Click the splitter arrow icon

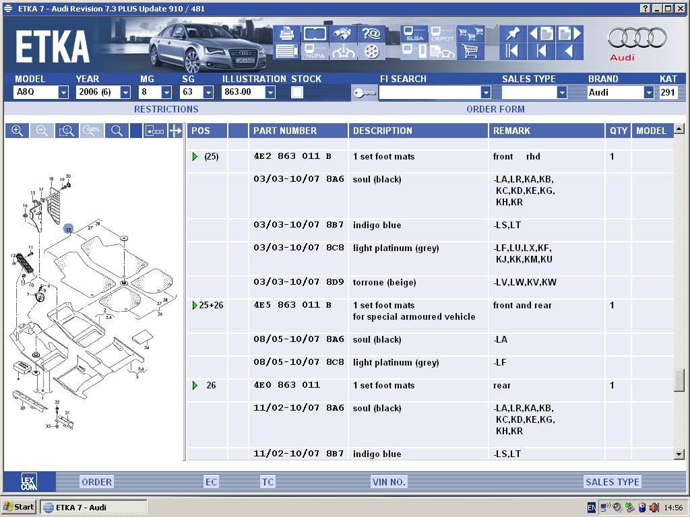(x=175, y=131)
